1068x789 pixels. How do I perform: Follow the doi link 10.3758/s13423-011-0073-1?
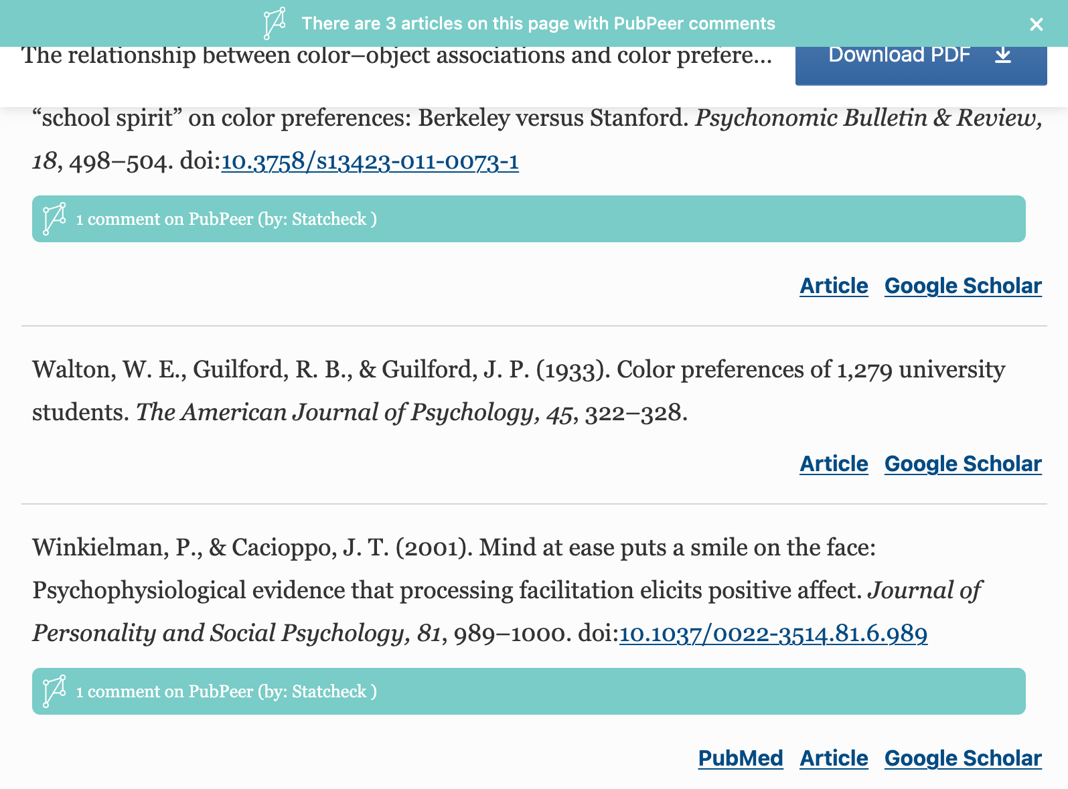click(370, 162)
